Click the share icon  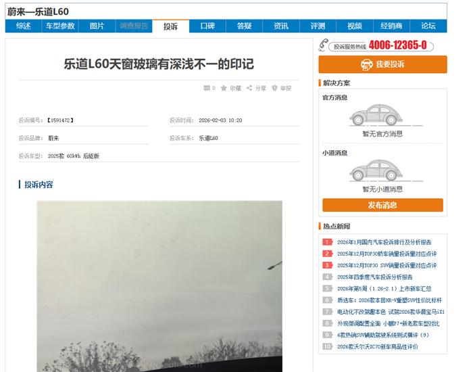click(249, 88)
